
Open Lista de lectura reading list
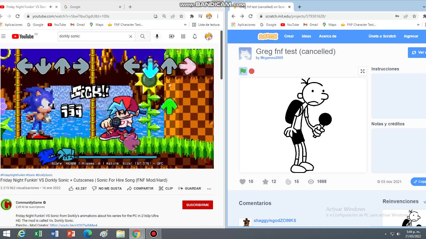(x=206, y=25)
